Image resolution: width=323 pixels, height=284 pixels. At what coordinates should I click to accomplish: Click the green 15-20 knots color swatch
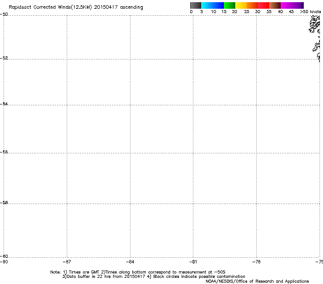tap(230, 5)
